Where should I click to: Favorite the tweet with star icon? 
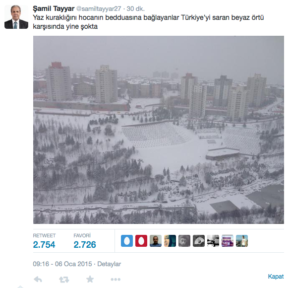(90, 279)
